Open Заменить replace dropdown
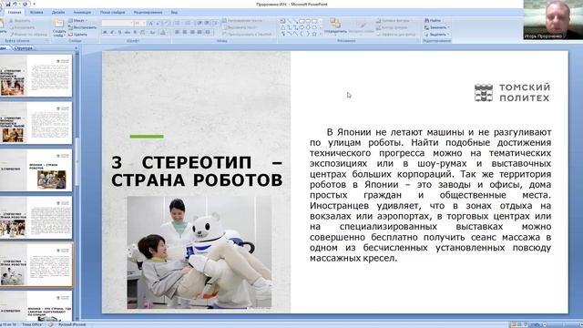The image size is (583, 328). 437,27
